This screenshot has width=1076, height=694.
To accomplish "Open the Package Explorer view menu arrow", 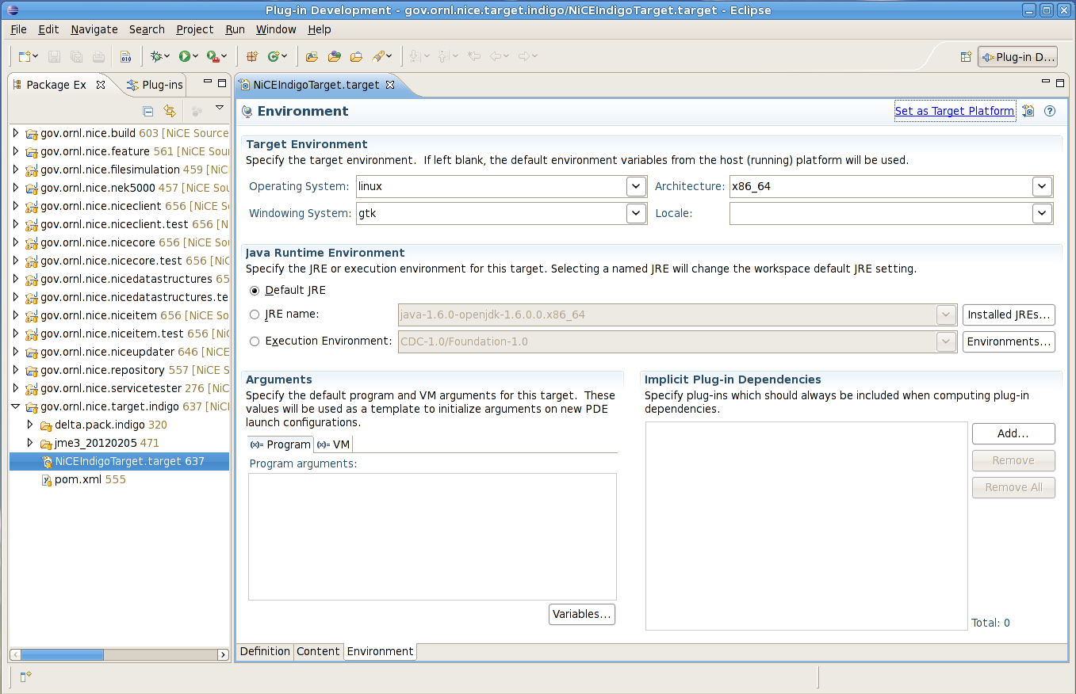I will coord(220,109).
